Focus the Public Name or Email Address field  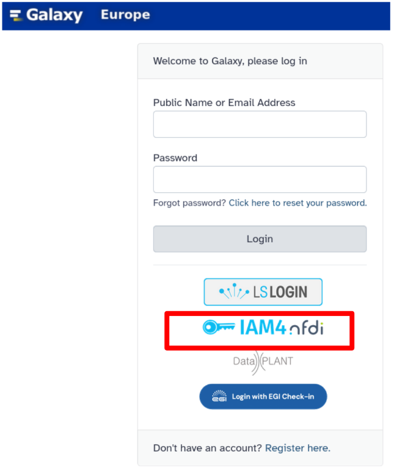tap(260, 124)
